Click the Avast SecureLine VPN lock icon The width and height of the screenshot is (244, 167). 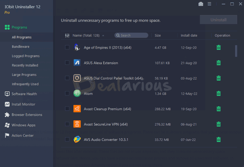pyautogui.click(x=77, y=124)
